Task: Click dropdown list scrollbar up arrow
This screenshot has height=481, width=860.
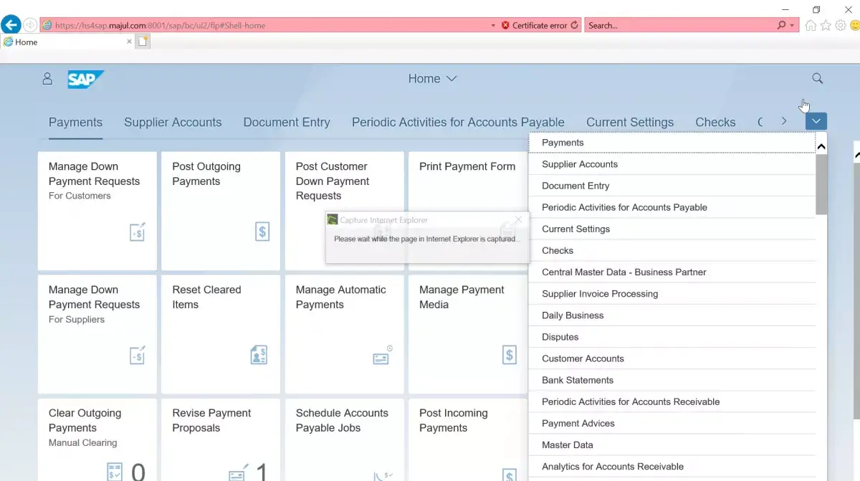Action: point(821,147)
